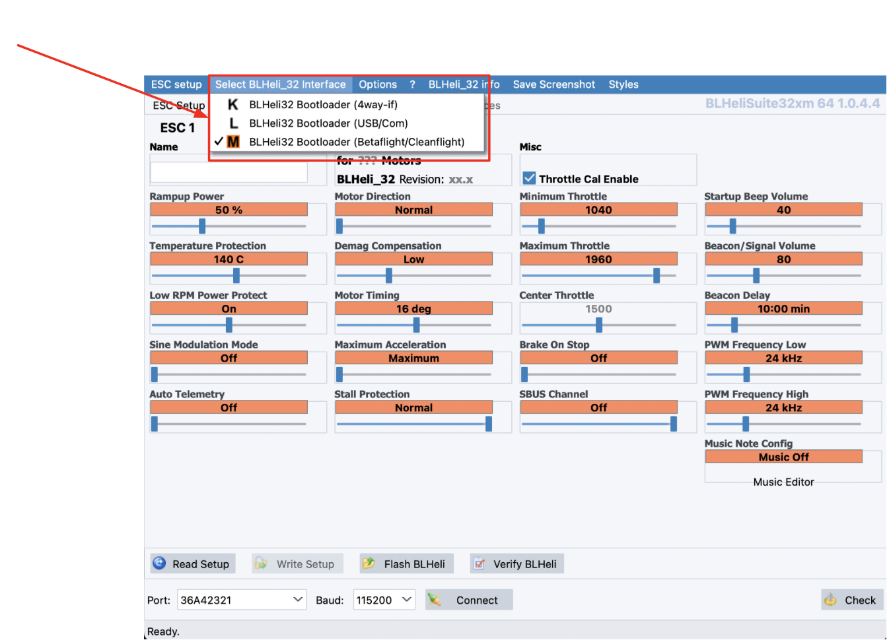Click the Connect plug icon
Image resolution: width=889 pixels, height=644 pixels.
tap(435, 600)
